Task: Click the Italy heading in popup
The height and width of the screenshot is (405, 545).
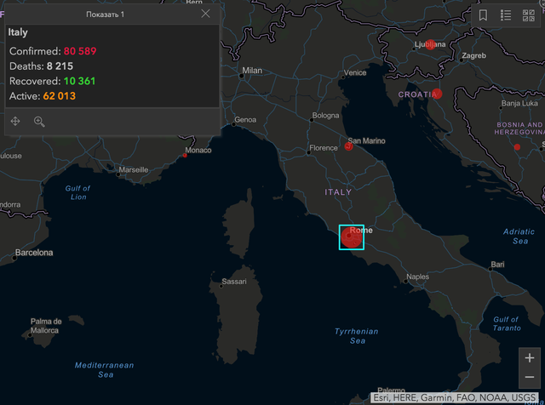Action: coord(18,31)
